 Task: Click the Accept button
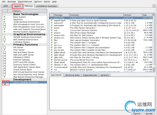click(x=149, y=113)
